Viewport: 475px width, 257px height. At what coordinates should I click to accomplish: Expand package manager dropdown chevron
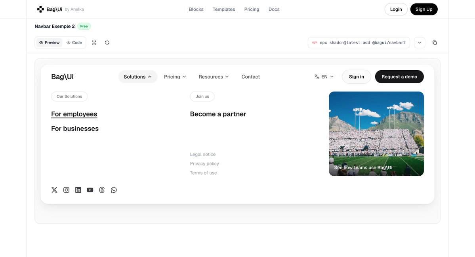tap(420, 43)
